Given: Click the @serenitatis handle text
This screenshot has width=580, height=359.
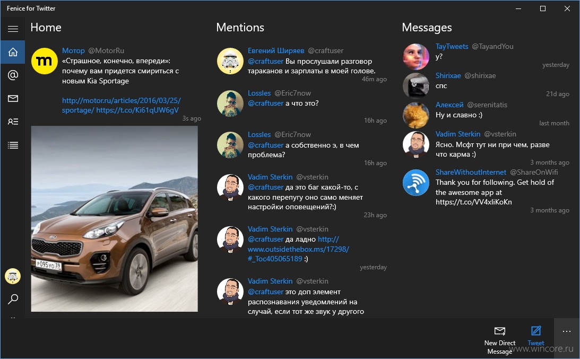Looking at the screenshot, I should click(487, 105).
